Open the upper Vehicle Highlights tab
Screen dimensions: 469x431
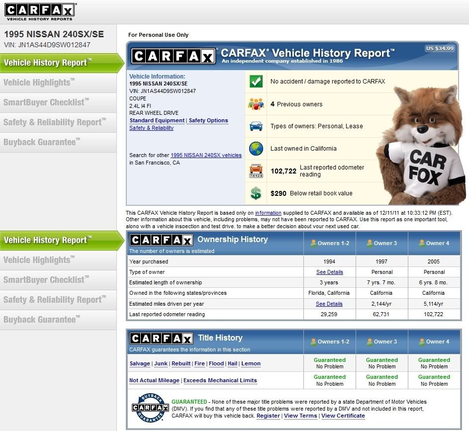[58, 83]
